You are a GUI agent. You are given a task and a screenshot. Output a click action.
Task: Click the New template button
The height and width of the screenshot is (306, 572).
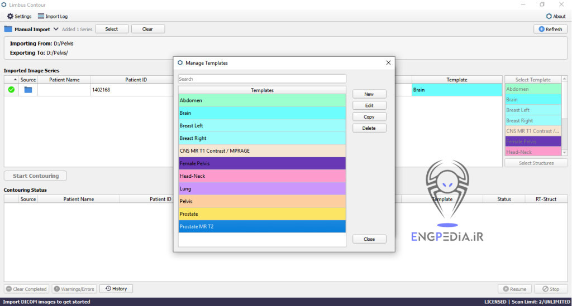click(x=369, y=94)
